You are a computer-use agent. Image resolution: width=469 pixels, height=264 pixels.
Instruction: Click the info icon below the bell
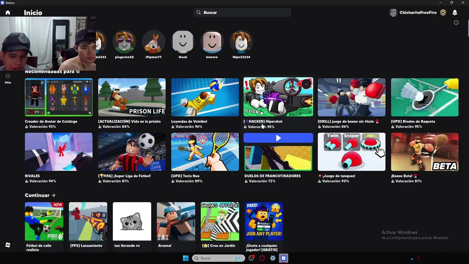456,22
